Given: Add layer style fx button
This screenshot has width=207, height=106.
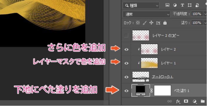Looking at the screenshot, I should coord(178,101).
